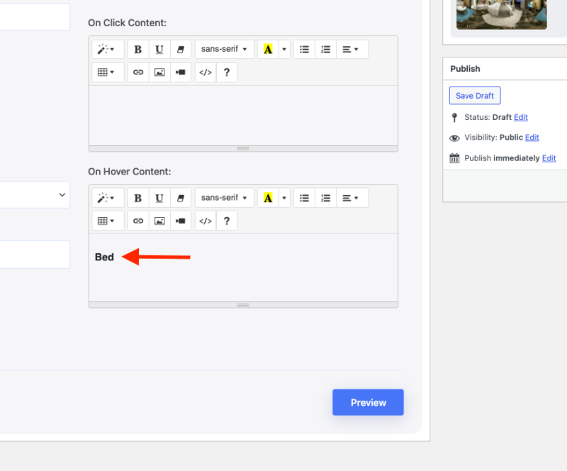The image size is (567, 471).
Task: Click eraser remove-format icon in On Hover editor
Action: click(181, 198)
